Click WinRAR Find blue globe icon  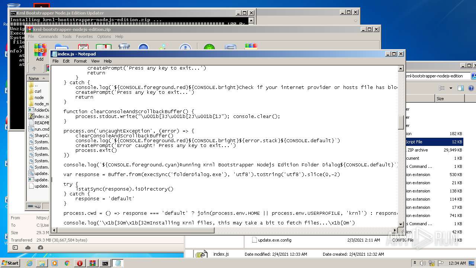tap(144, 47)
